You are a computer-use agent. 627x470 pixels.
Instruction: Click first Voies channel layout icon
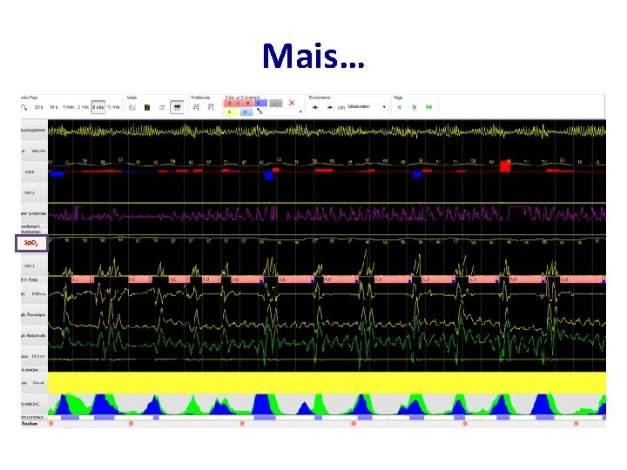click(x=132, y=107)
